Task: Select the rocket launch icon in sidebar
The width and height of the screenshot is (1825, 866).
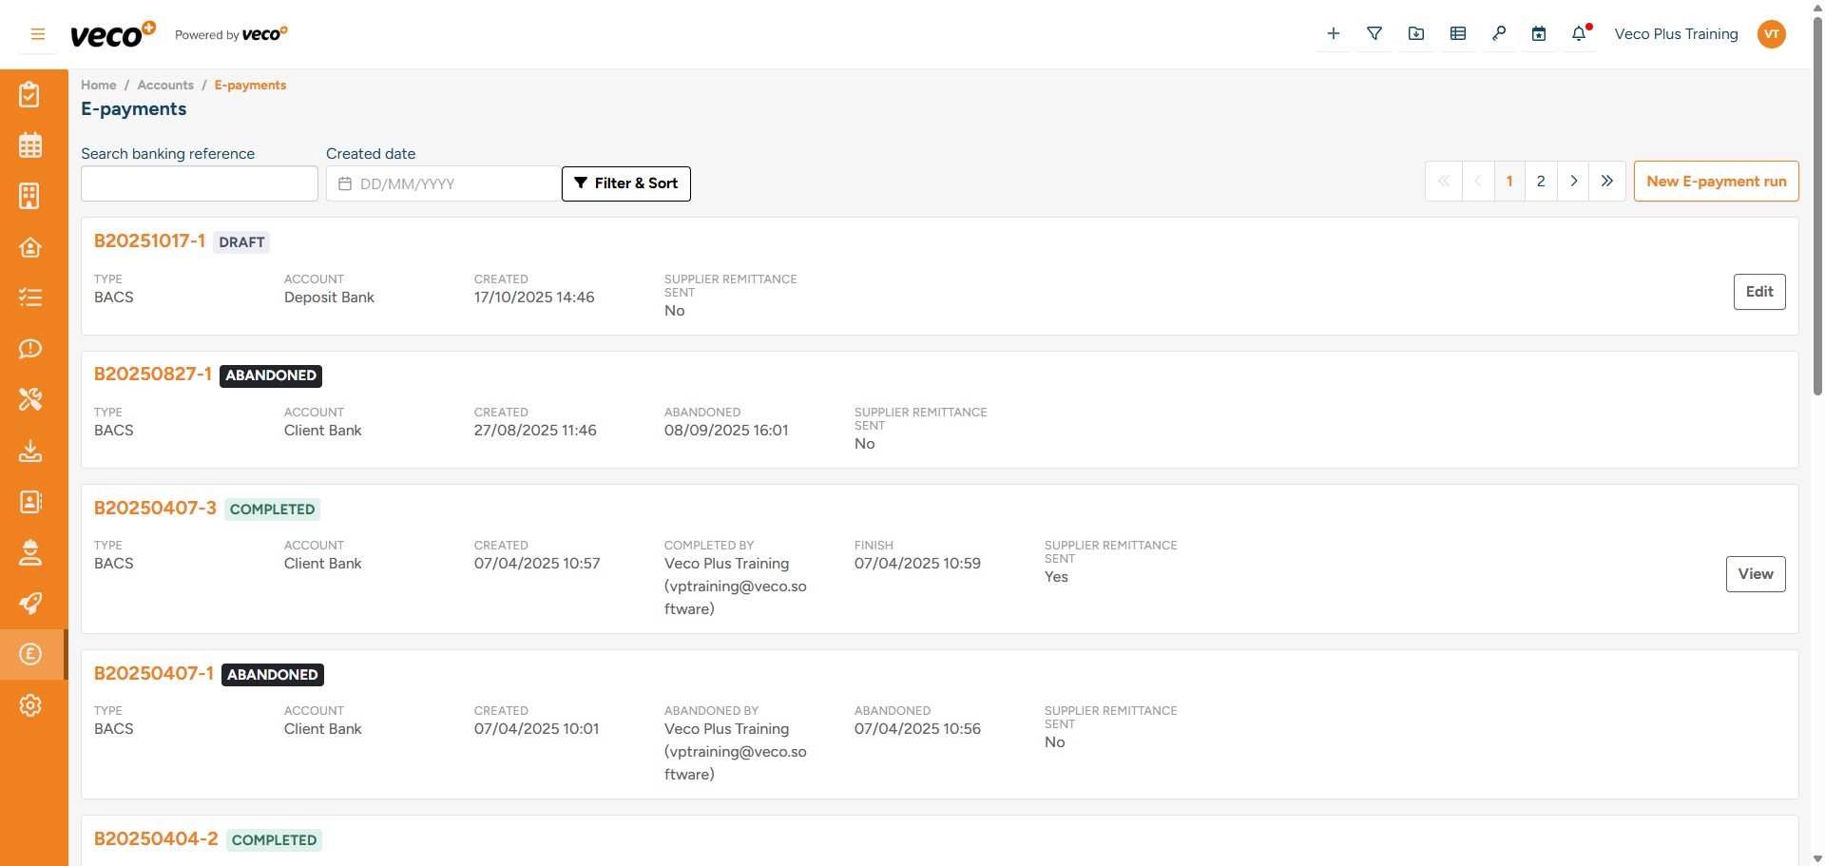Action: click(30, 604)
